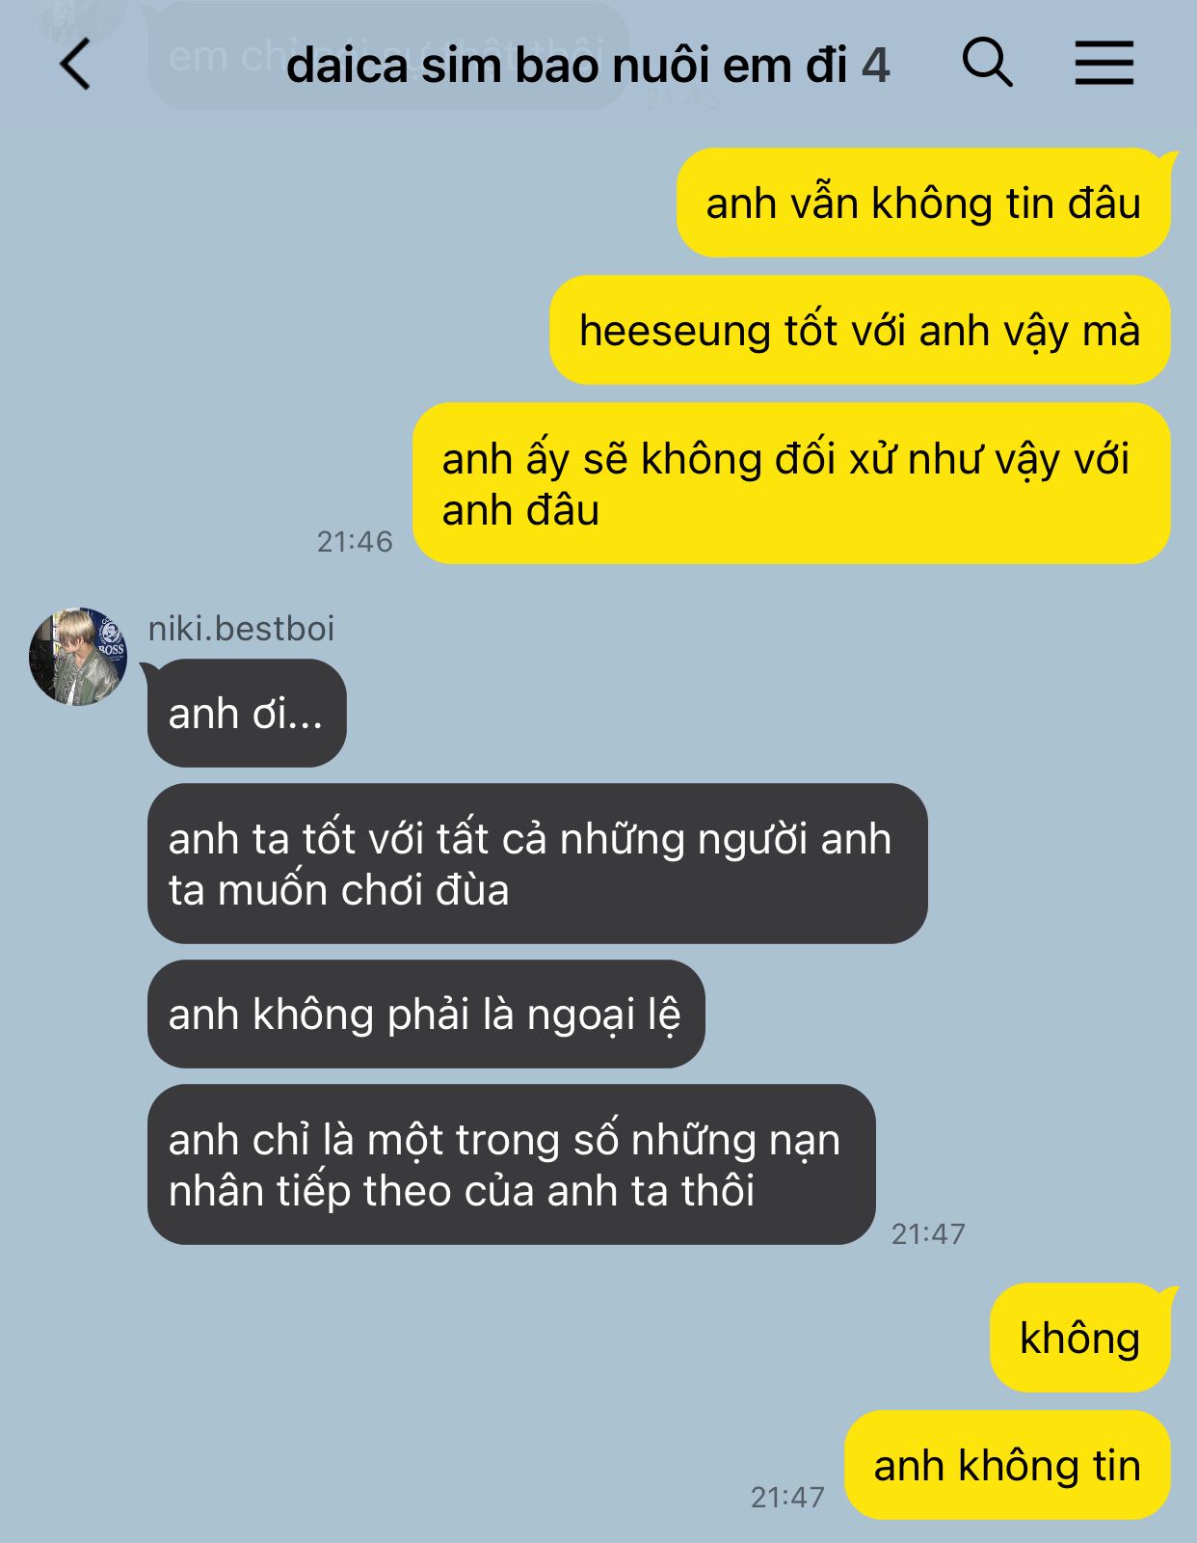Image resolution: width=1197 pixels, height=1543 pixels.
Task: Select 'anh không tin' yellow bubble
Action: [x=1007, y=1466]
